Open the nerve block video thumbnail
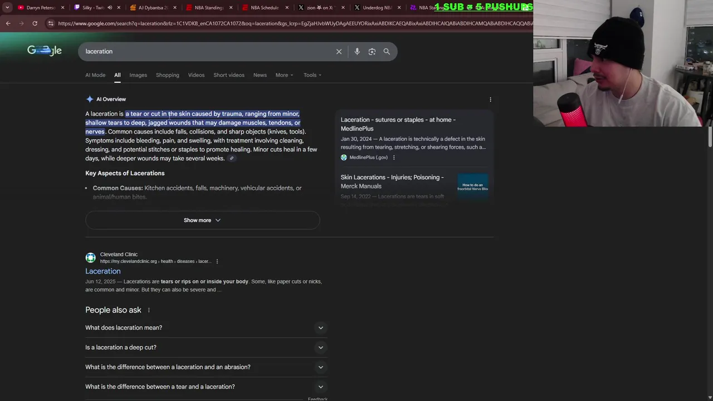 coord(473,187)
